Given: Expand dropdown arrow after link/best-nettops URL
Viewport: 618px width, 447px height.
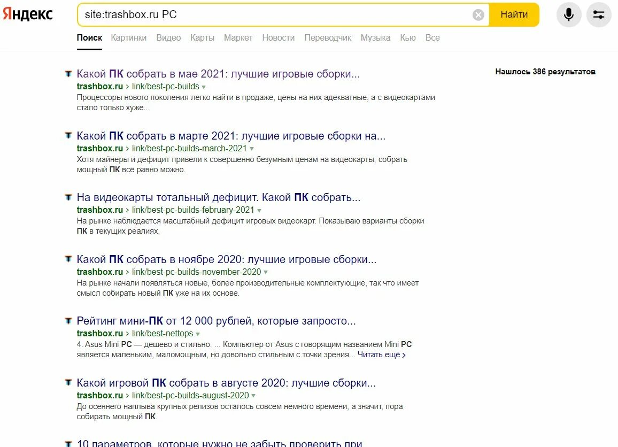Looking at the screenshot, I should tap(198, 334).
